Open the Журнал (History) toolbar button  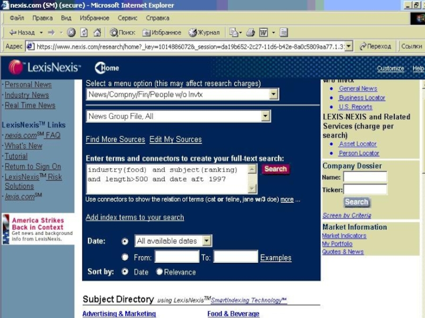204,33
